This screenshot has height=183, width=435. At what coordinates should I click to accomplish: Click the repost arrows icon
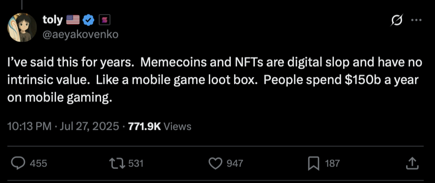click(118, 163)
